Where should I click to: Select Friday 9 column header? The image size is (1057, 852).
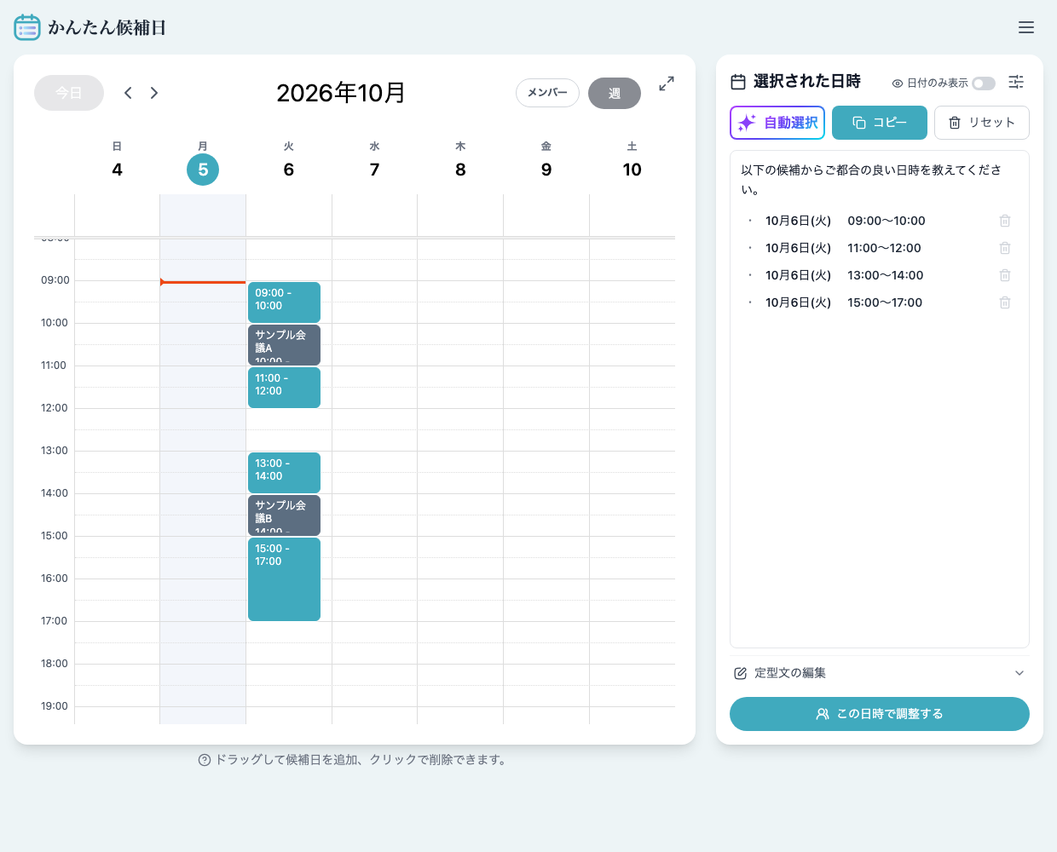tap(546, 160)
